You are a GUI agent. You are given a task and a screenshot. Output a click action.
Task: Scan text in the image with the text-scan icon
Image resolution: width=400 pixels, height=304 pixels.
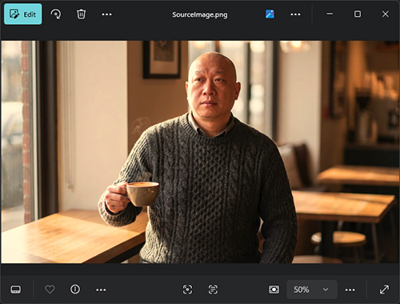pos(213,290)
